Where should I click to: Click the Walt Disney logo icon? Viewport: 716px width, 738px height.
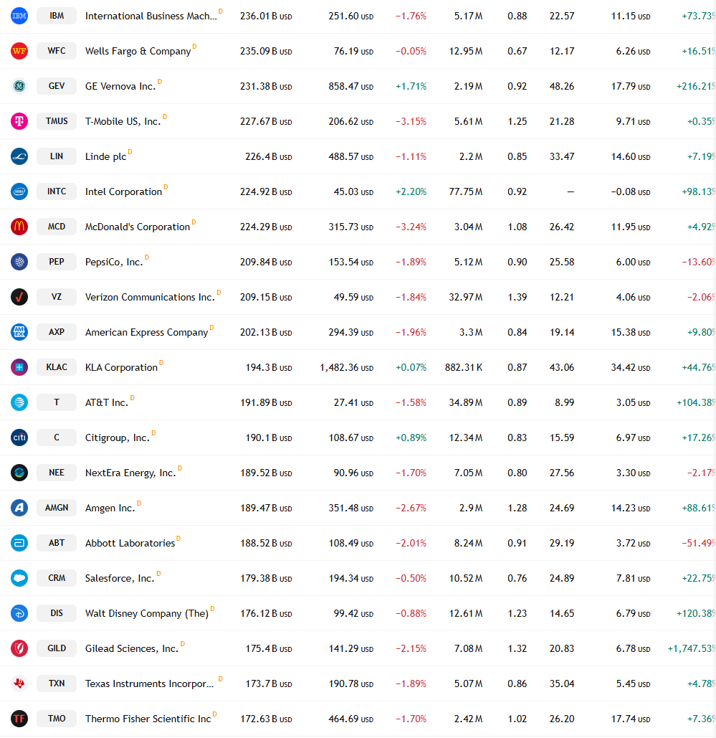pos(19,613)
